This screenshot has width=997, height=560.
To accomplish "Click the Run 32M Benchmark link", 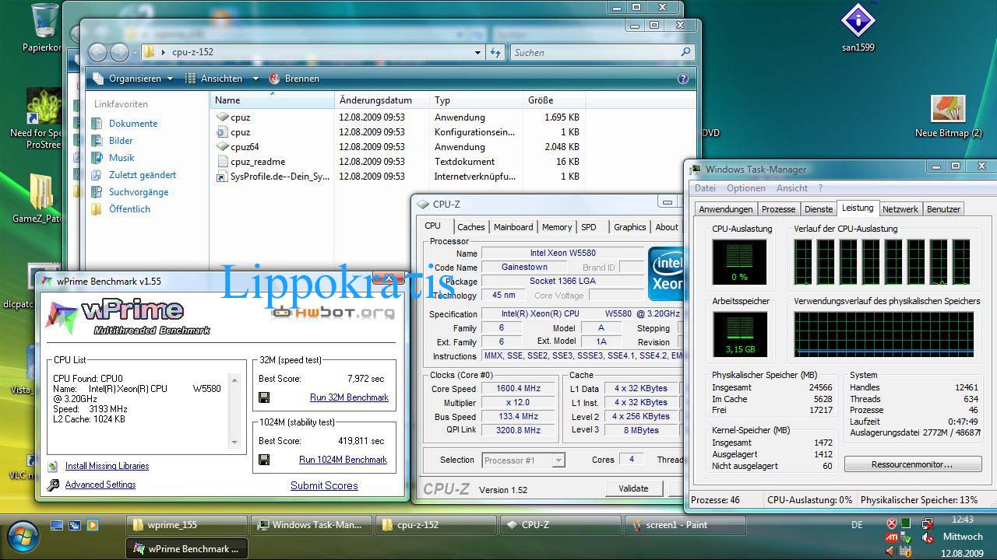I will 349,397.
